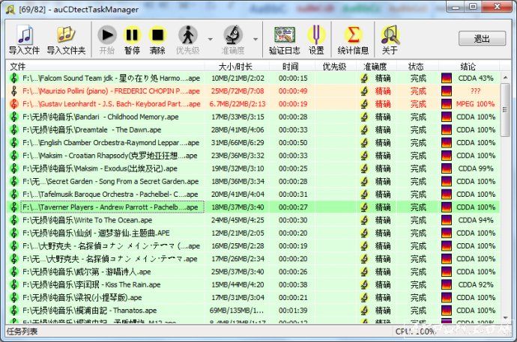The height and width of the screenshot is (342, 517).
Task: Open the 验证日志 log icon
Action: coord(284,35)
